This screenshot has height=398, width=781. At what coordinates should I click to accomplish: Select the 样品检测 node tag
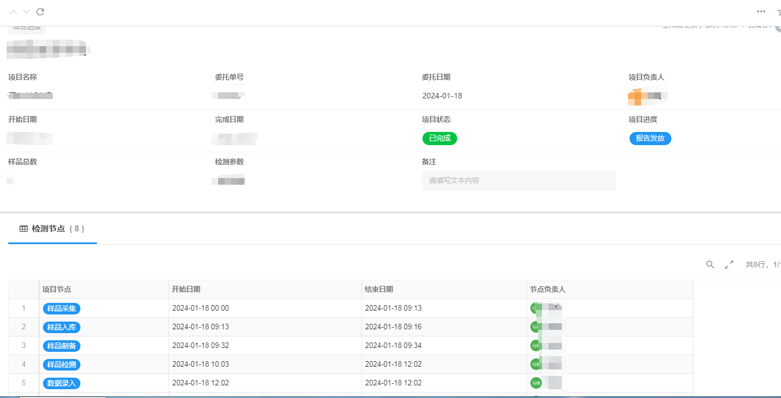[x=62, y=364]
